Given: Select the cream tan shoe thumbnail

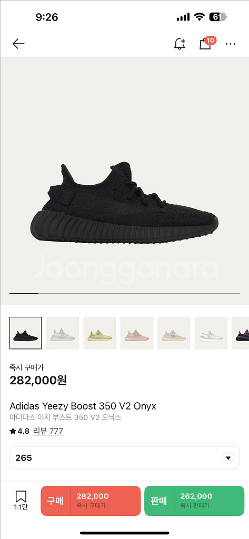Looking at the screenshot, I should click(x=174, y=333).
